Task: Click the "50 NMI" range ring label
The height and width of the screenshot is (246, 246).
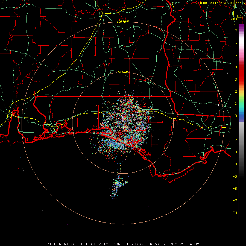Action: 123,72
